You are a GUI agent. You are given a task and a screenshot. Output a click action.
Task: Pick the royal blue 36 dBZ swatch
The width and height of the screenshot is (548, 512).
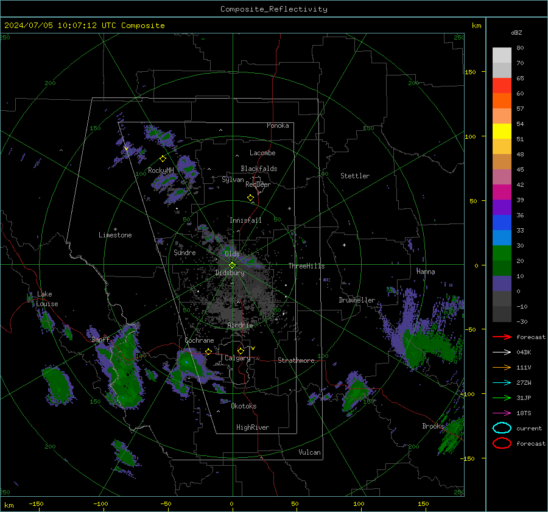(502, 223)
